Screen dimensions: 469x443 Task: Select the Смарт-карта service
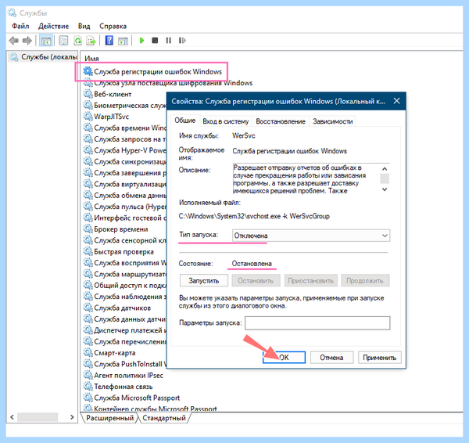(115, 353)
